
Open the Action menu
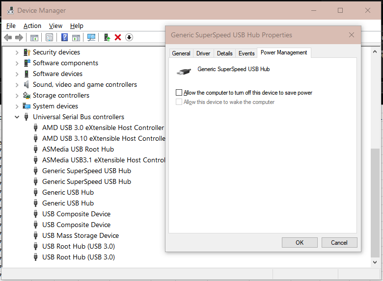pyautogui.click(x=32, y=26)
